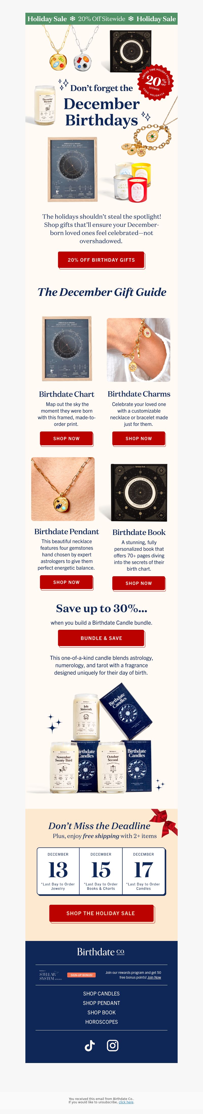
Task: Click the Bundle & Save button
Action: click(101, 637)
